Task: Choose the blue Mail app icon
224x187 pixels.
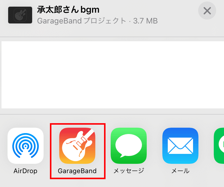Action: coord(180,146)
